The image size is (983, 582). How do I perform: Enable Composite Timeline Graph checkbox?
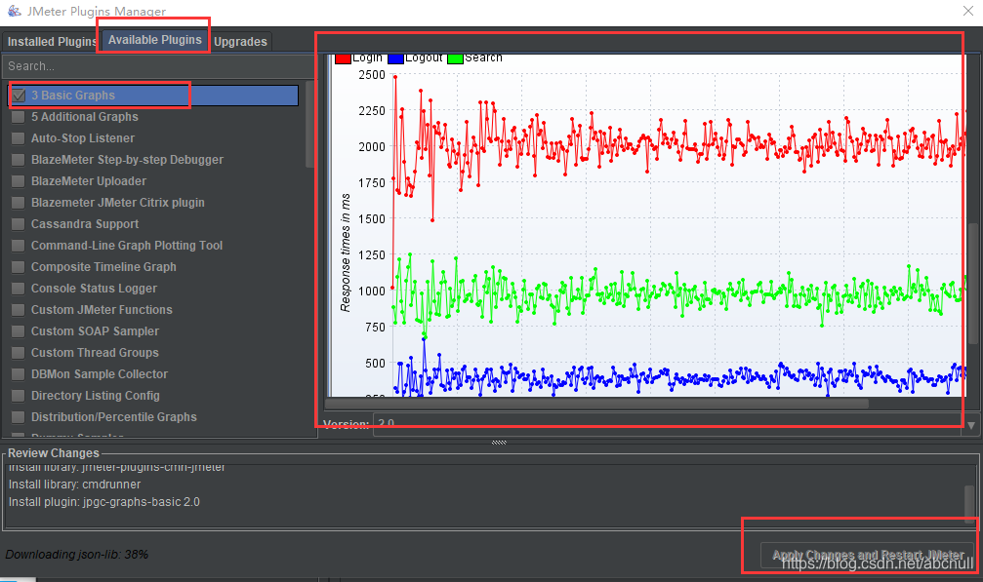tap(19, 266)
